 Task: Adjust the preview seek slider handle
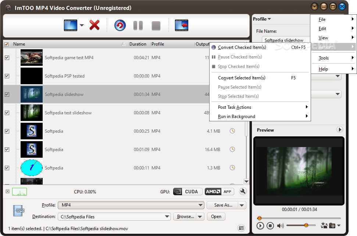point(259,218)
